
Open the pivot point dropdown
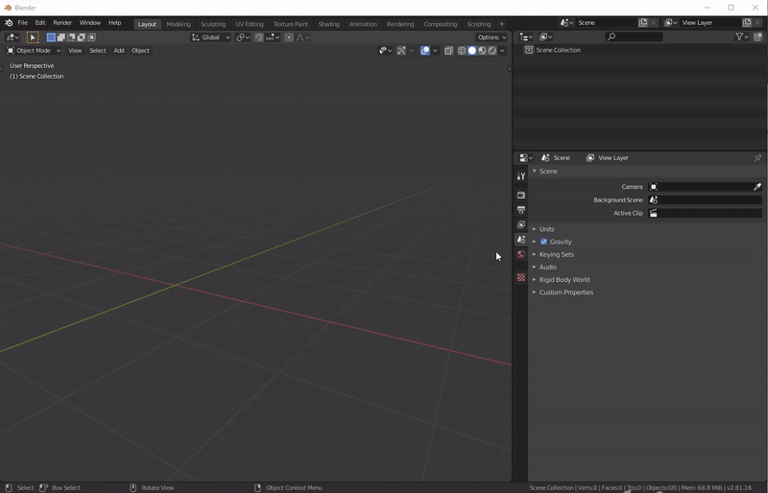click(243, 37)
